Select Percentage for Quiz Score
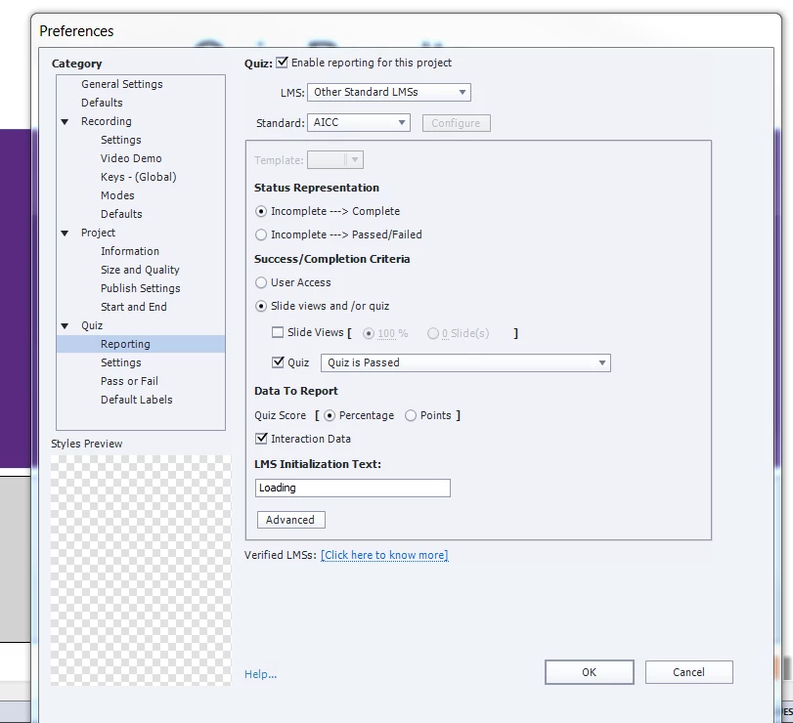Screen dimensions: 793x723 click(x=330, y=415)
